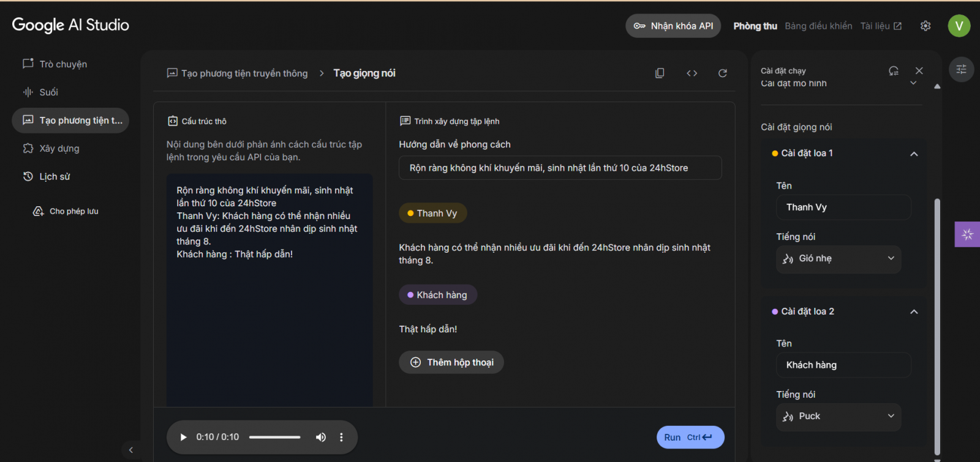
Task: Open settings gear icon
Action: click(925, 26)
